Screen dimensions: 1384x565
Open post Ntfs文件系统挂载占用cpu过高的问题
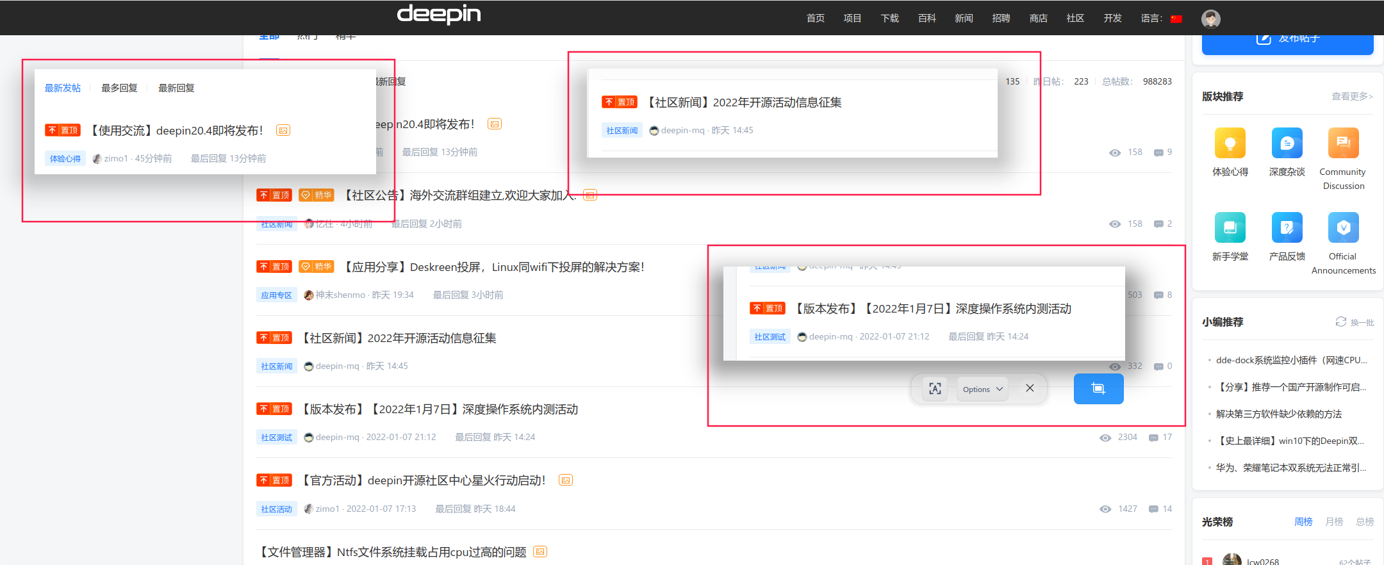391,552
